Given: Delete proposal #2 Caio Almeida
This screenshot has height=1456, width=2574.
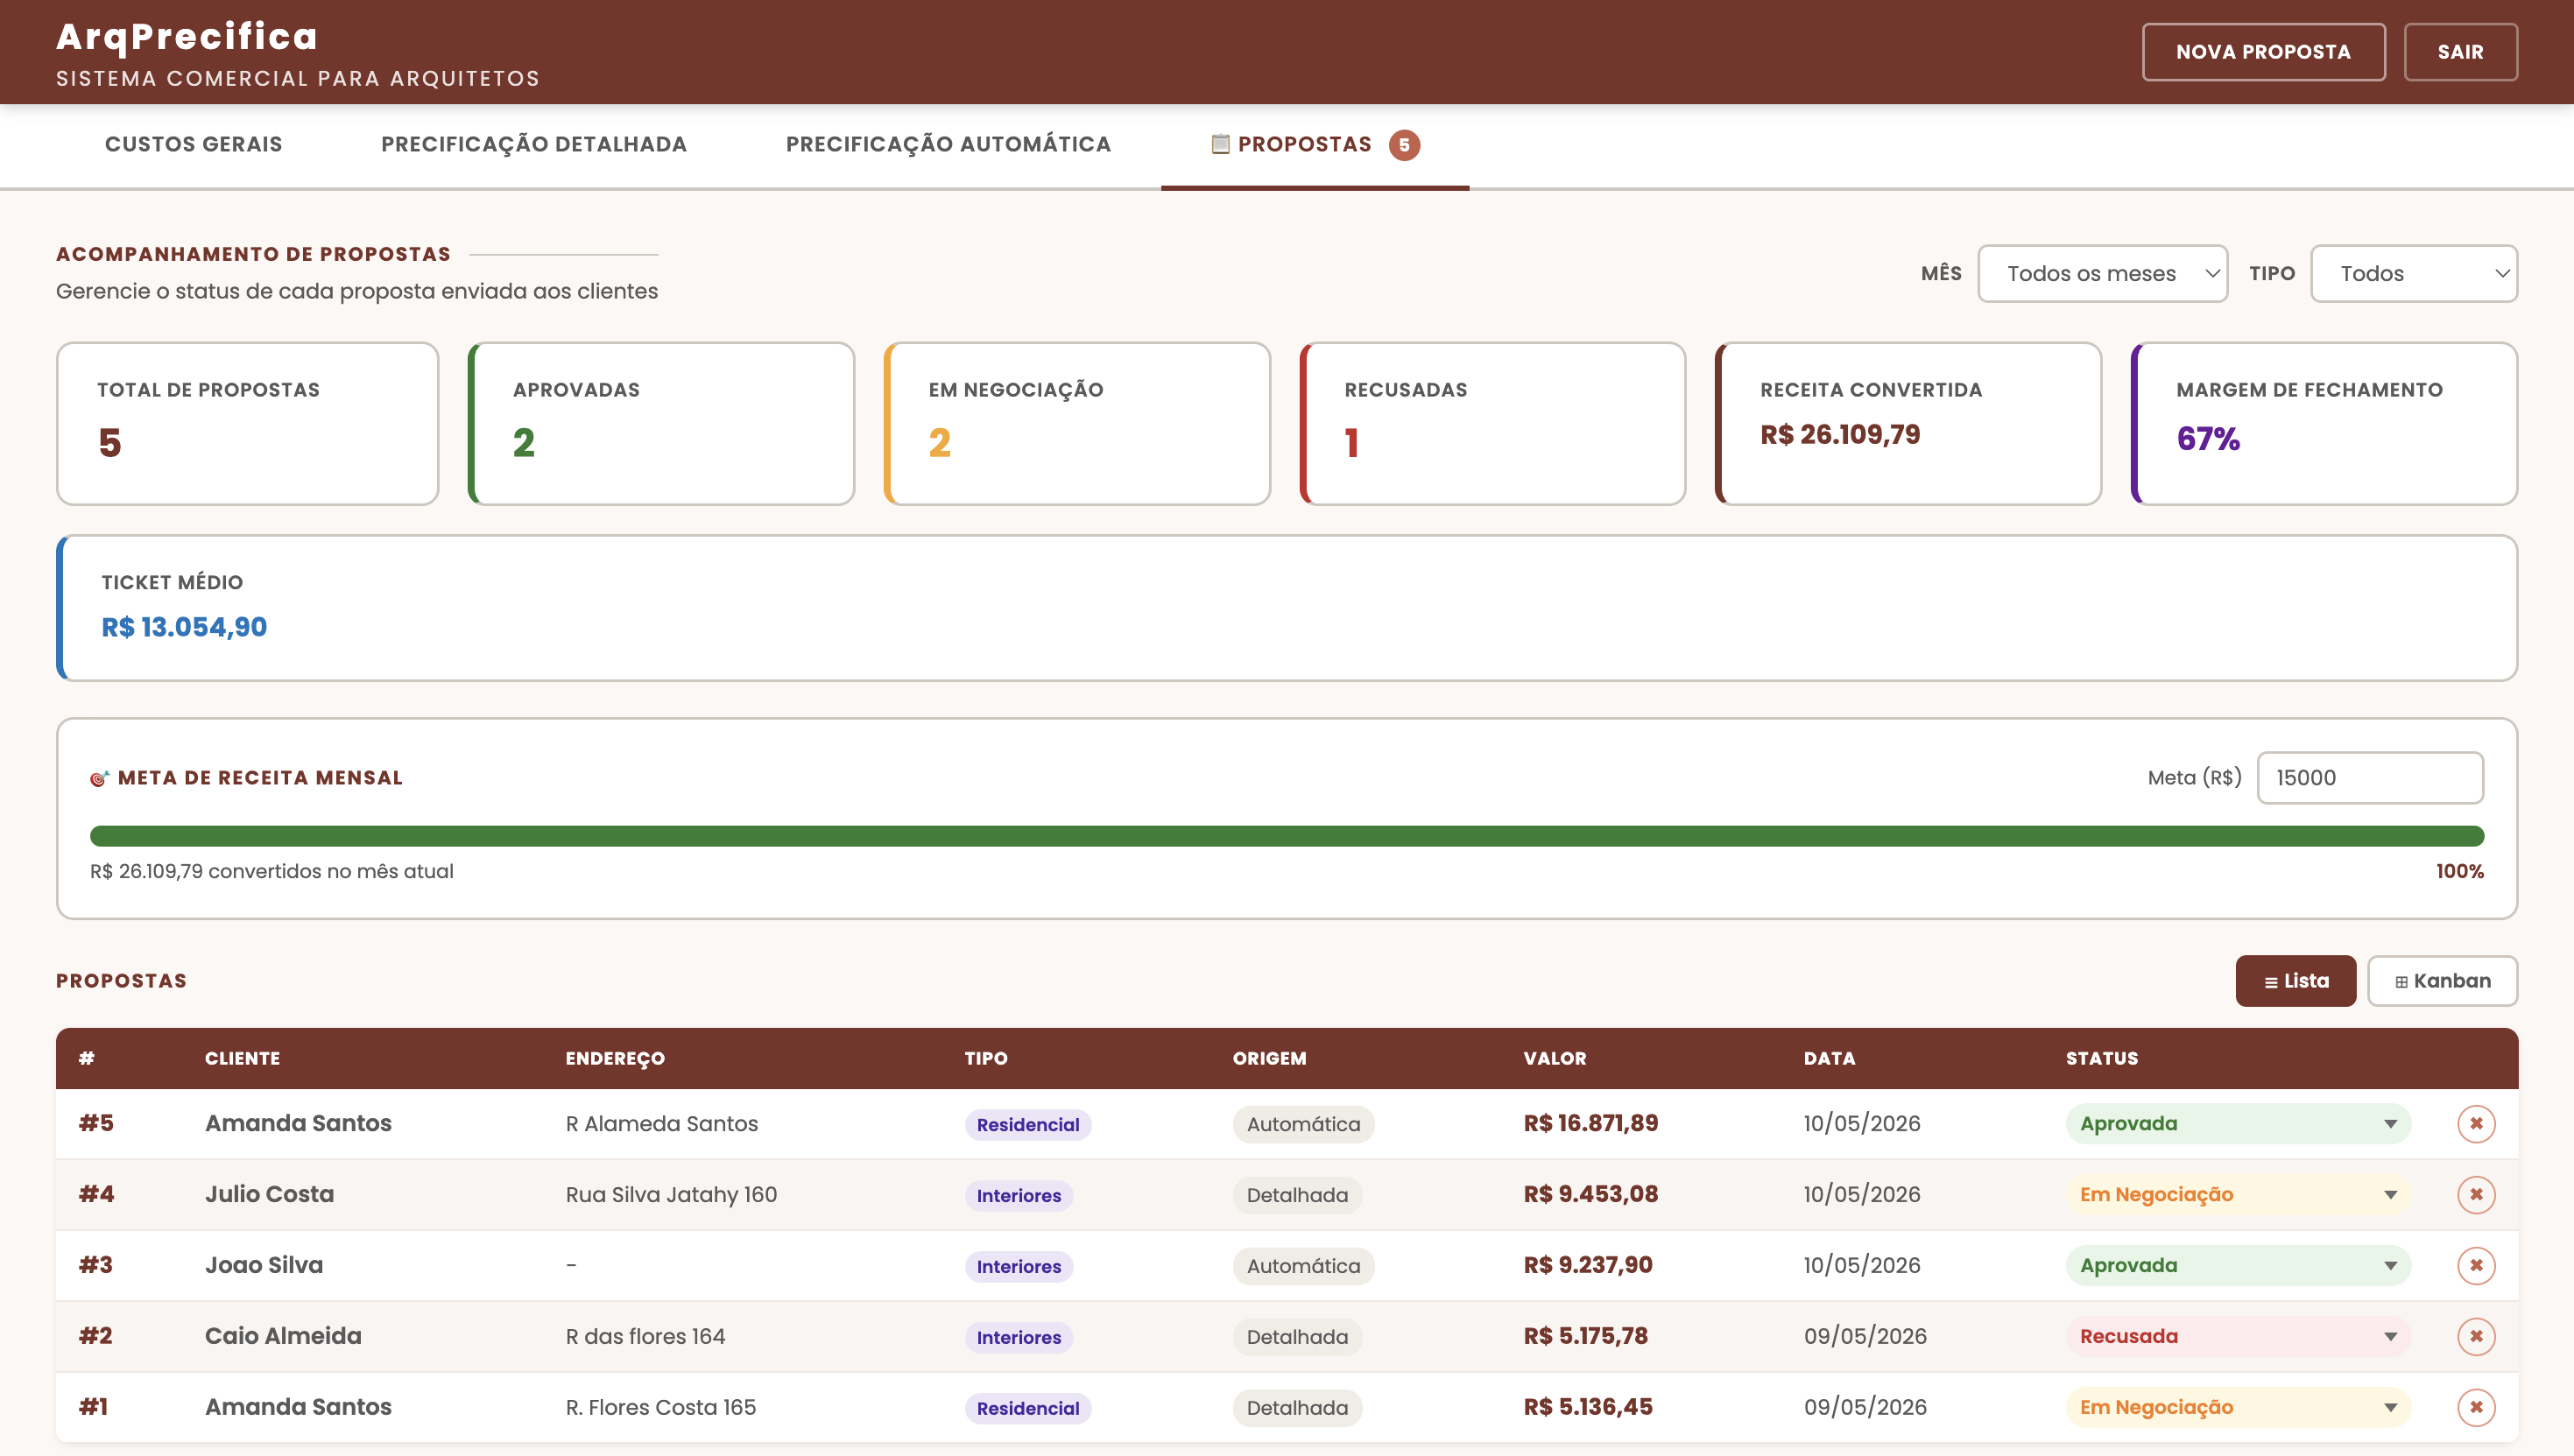Looking at the screenshot, I should point(2476,1336).
